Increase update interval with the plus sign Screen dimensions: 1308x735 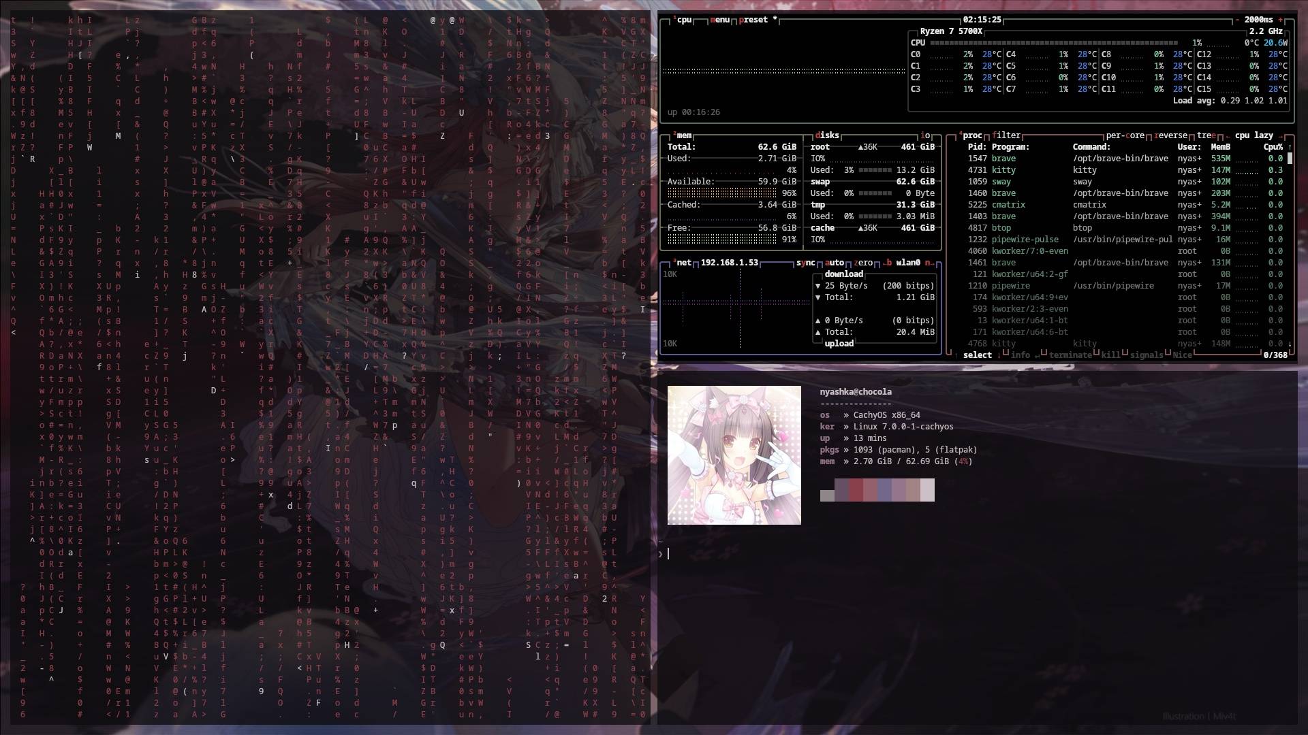click(1280, 20)
